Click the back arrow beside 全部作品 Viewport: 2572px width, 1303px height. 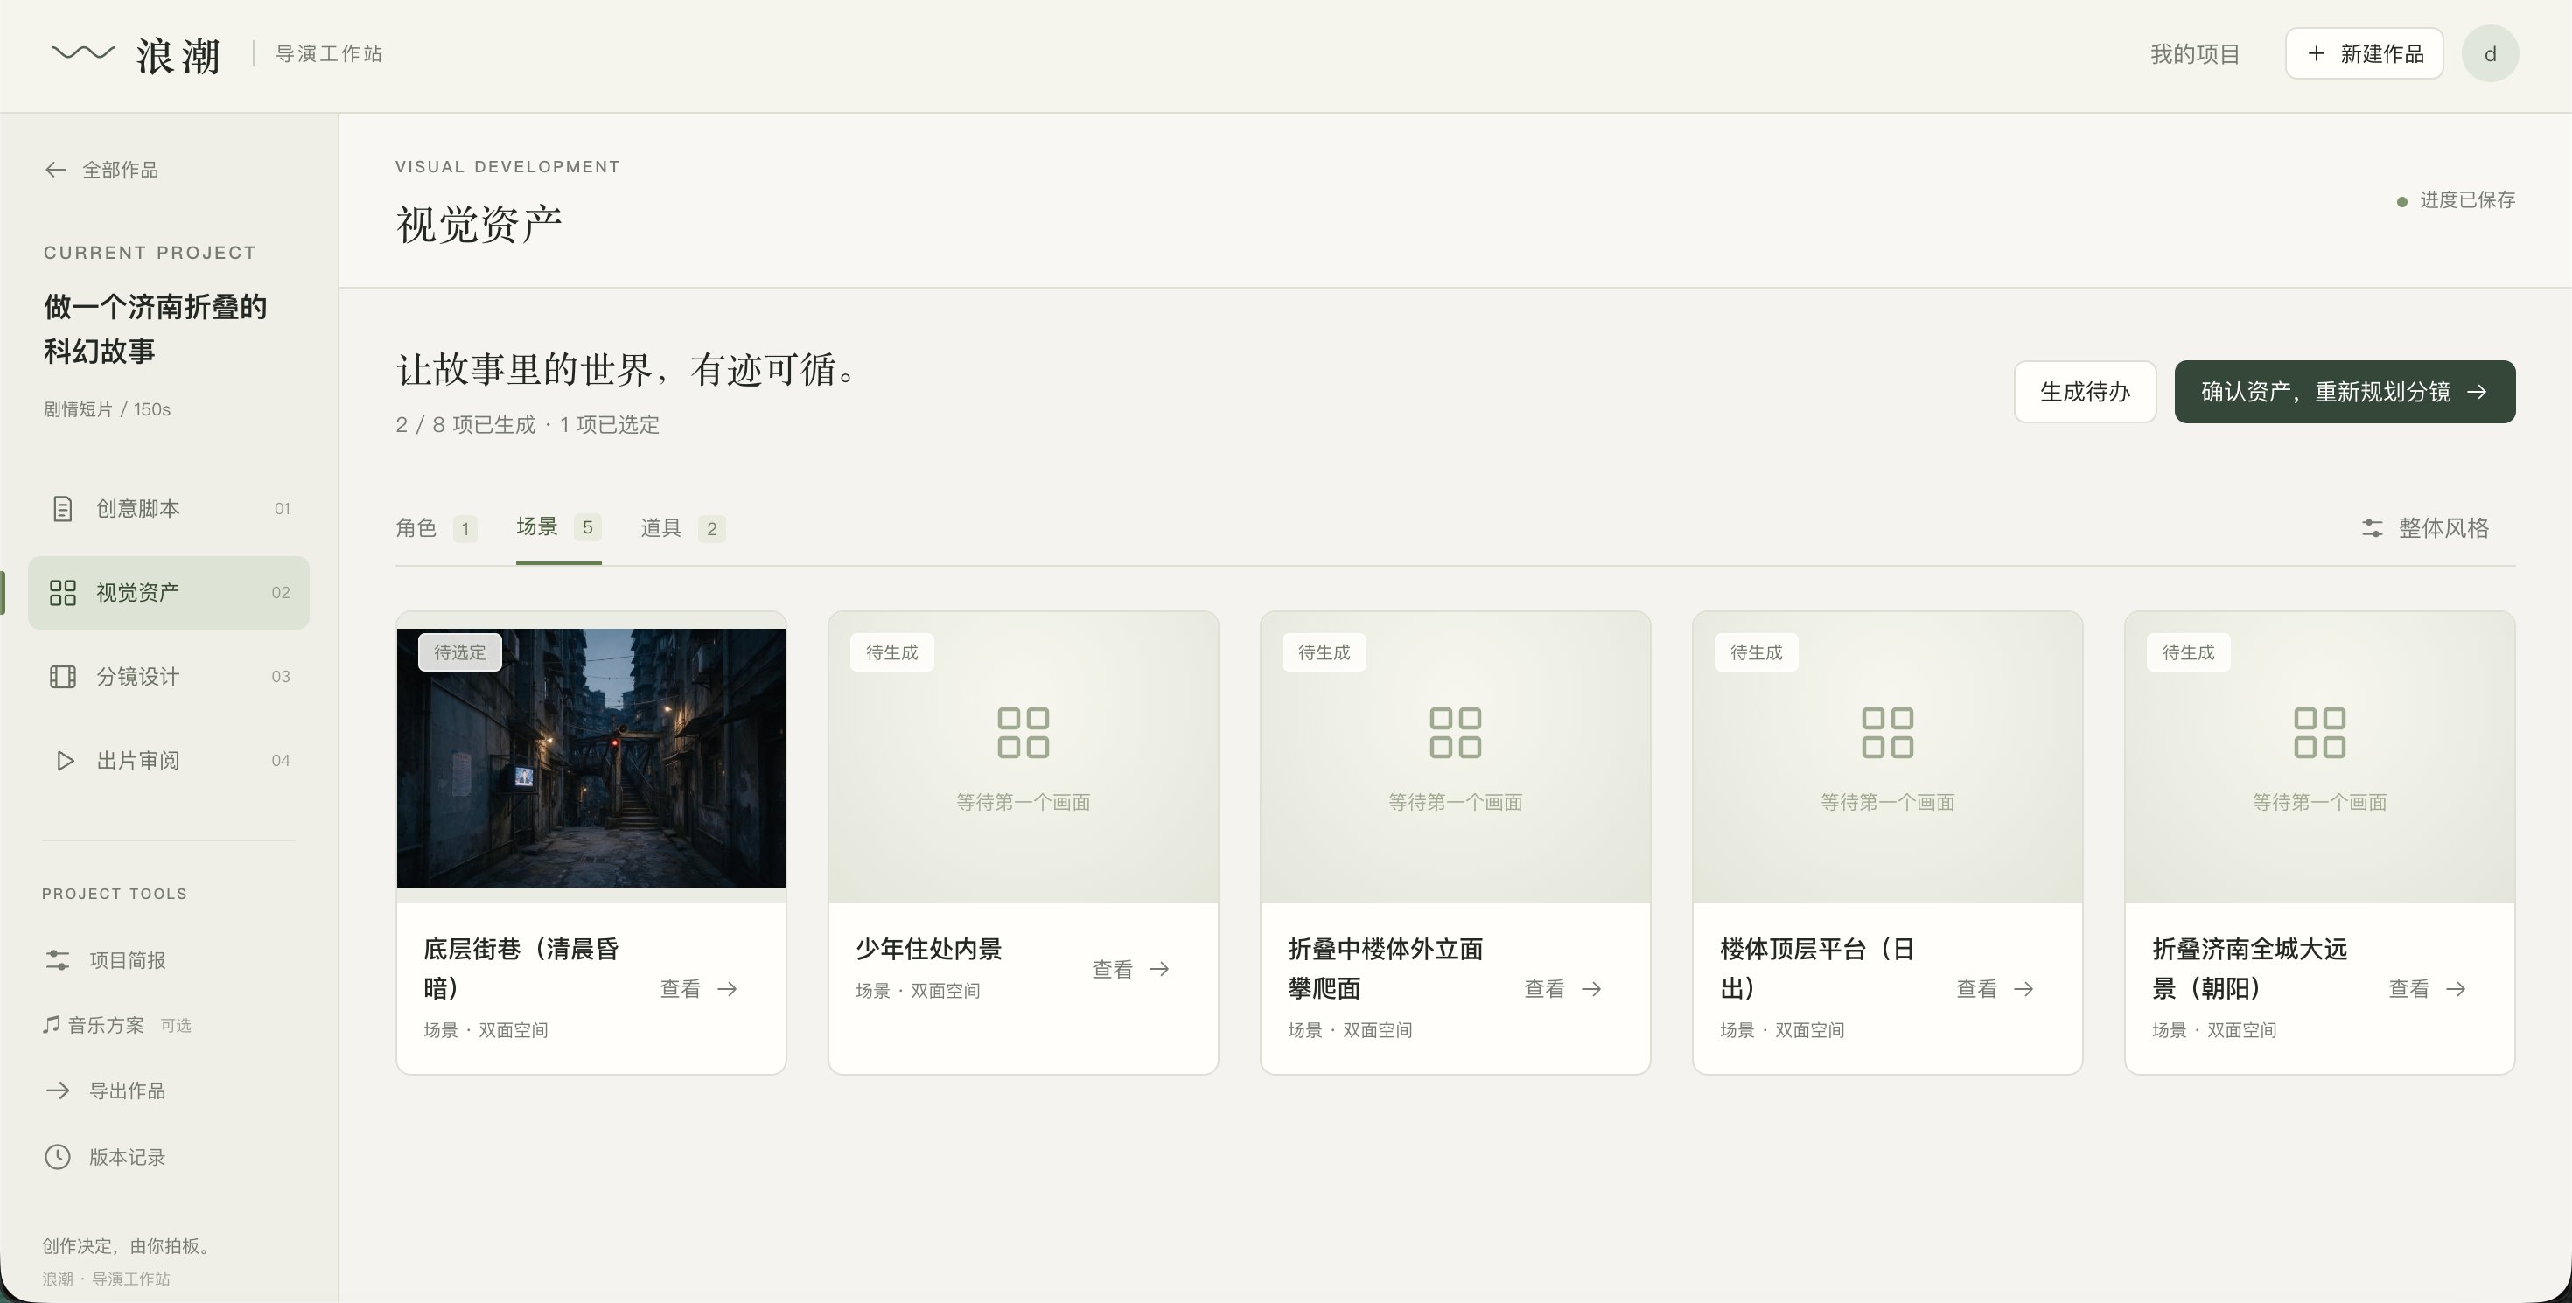point(56,171)
